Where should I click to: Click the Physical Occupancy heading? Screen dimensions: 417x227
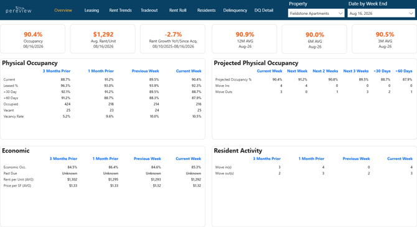(x=30, y=63)
